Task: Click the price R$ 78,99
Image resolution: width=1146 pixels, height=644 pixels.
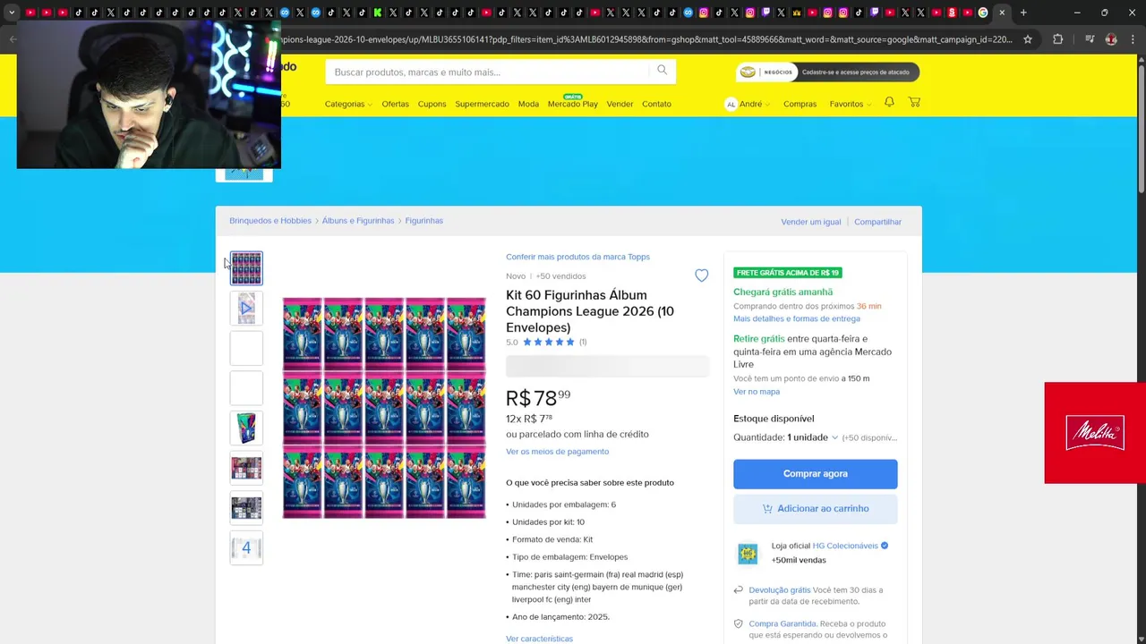Action: point(538,398)
